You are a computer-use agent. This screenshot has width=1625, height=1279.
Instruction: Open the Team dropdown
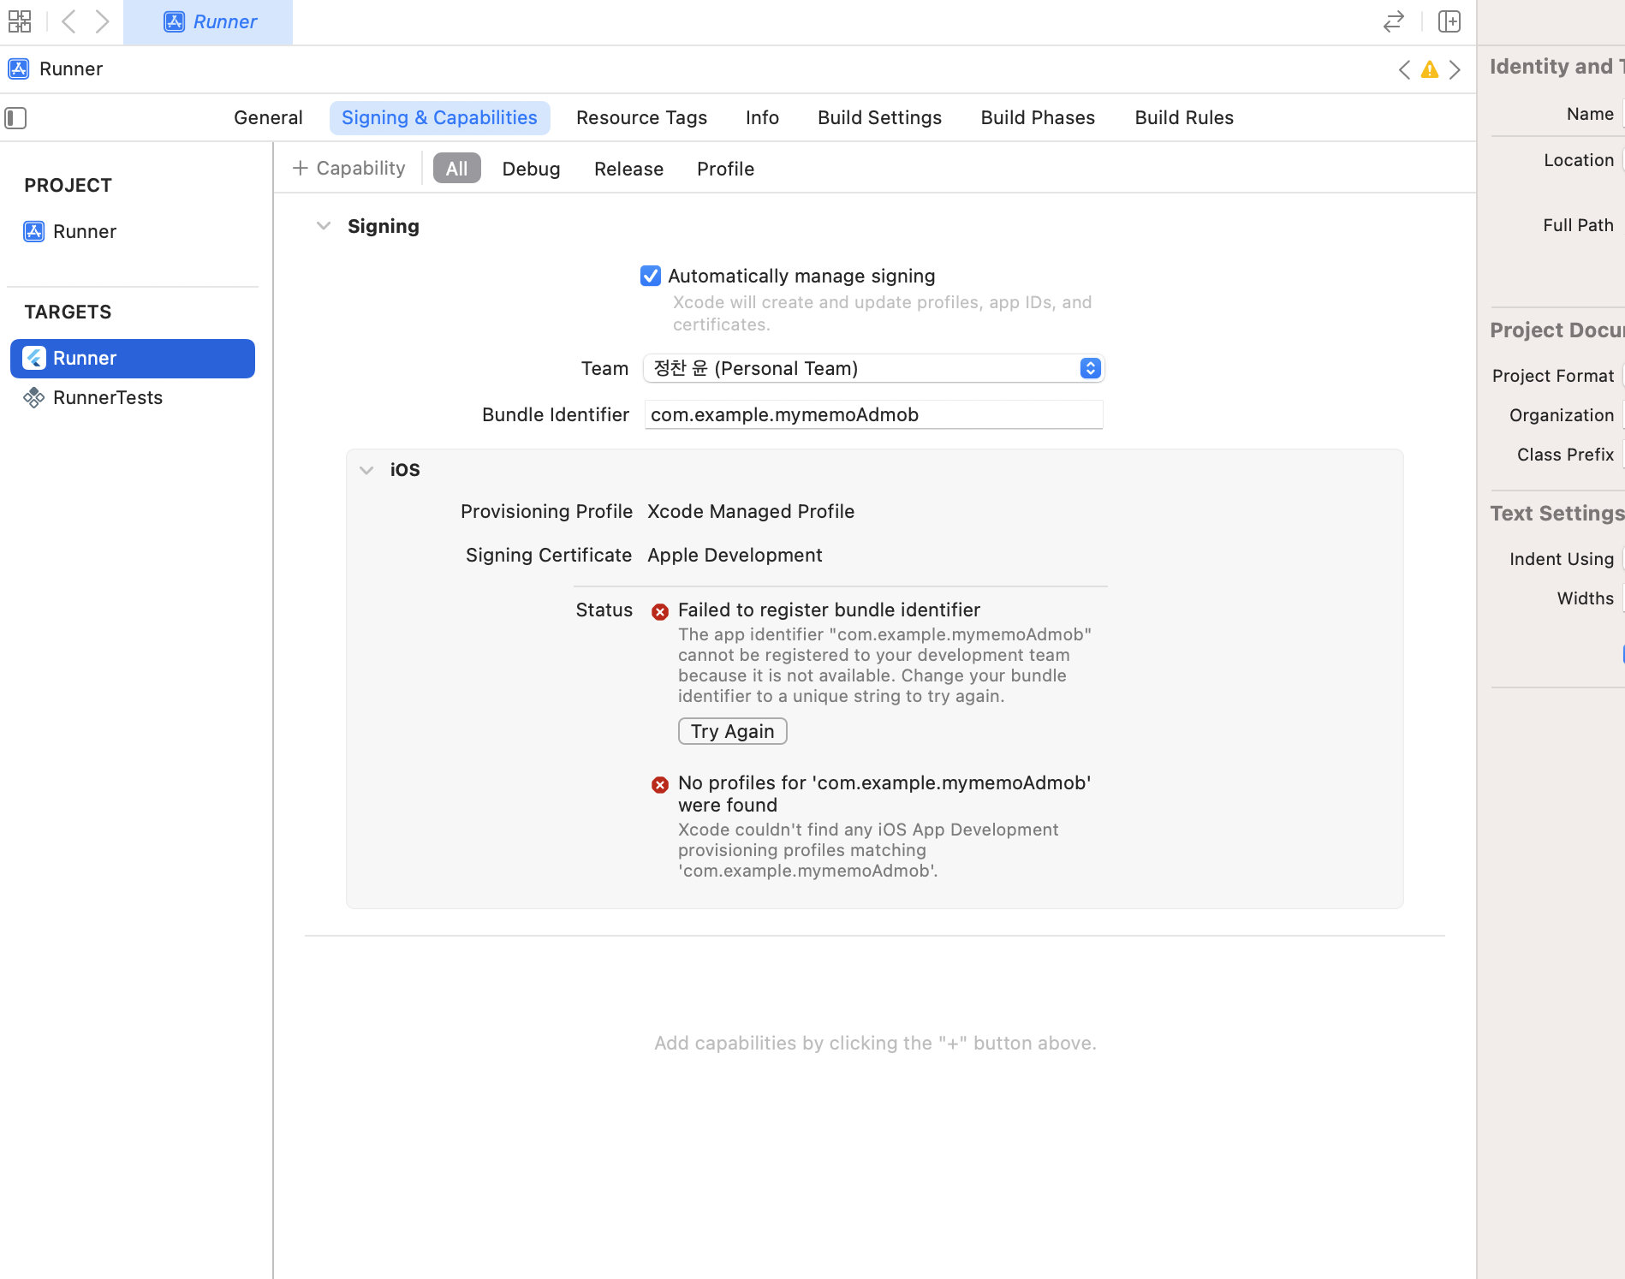[x=874, y=368]
